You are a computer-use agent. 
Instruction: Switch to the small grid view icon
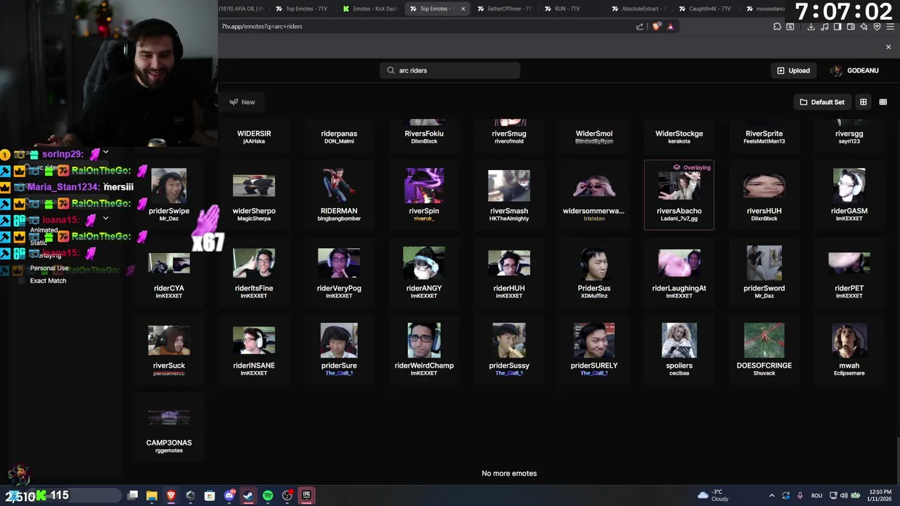click(x=883, y=102)
